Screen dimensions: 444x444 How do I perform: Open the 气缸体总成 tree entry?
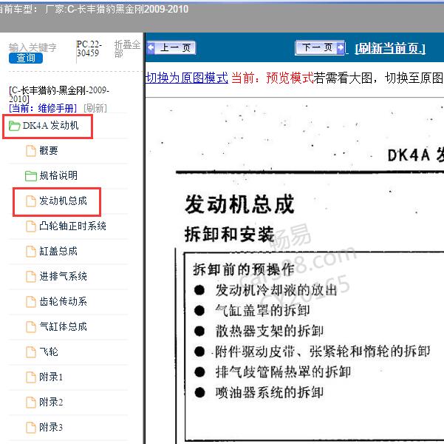pyautogui.click(x=63, y=326)
